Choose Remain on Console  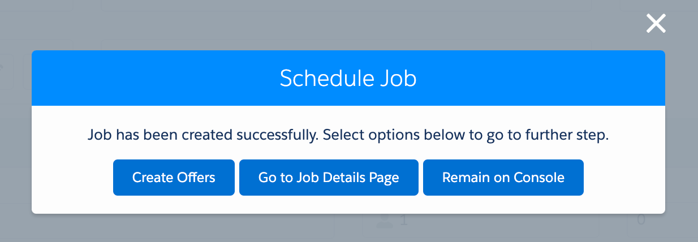tap(503, 178)
